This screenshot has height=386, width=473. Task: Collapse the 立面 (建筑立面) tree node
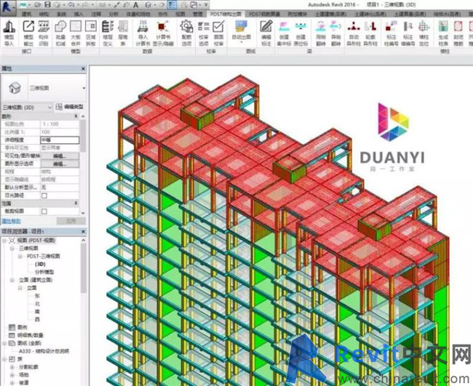pos(12,280)
